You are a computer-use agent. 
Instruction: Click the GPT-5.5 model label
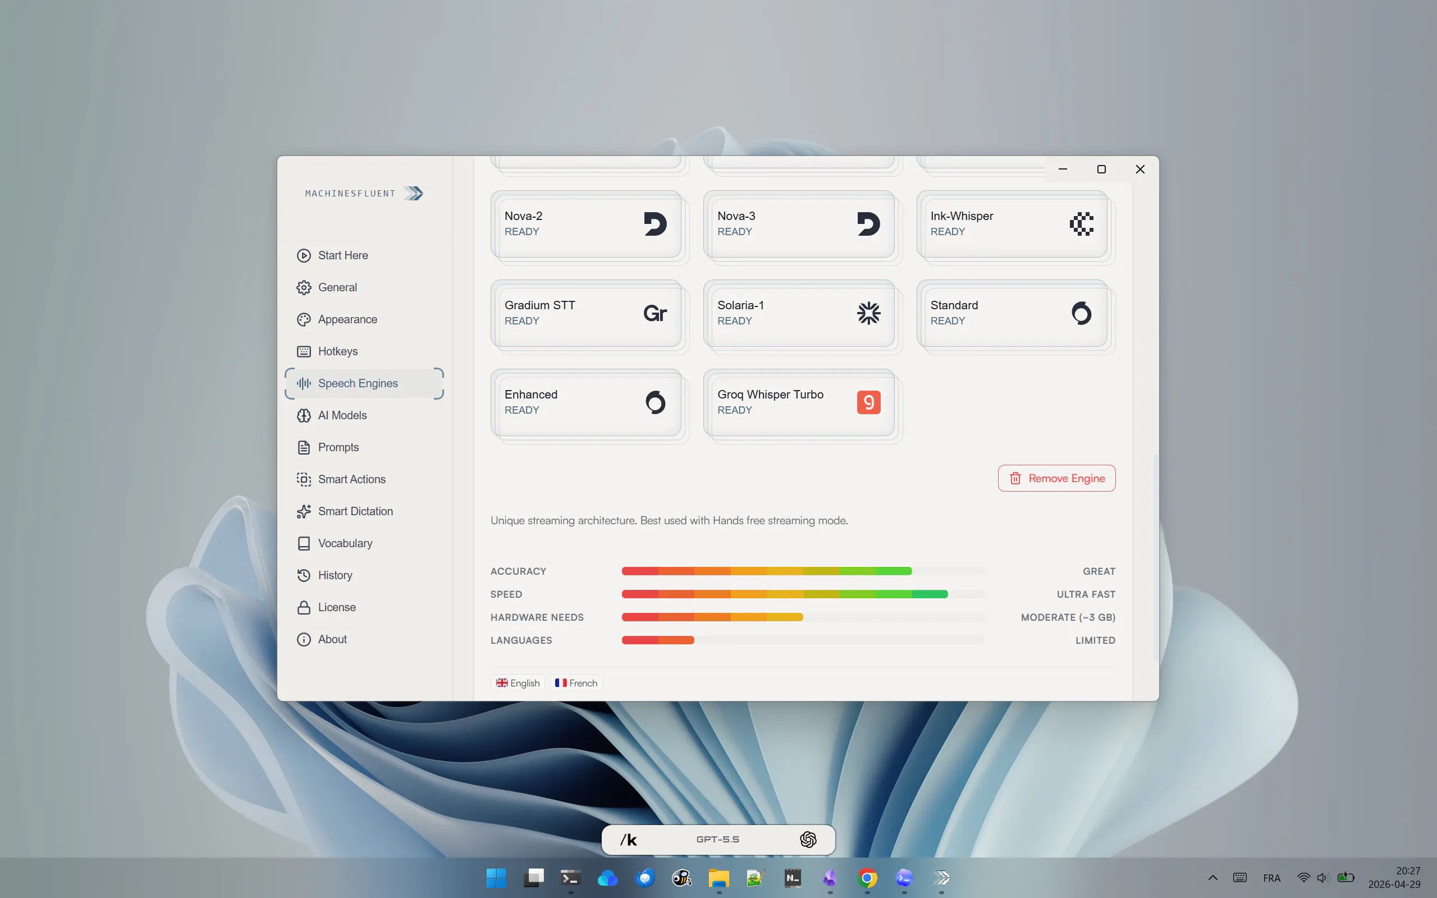[x=718, y=840]
